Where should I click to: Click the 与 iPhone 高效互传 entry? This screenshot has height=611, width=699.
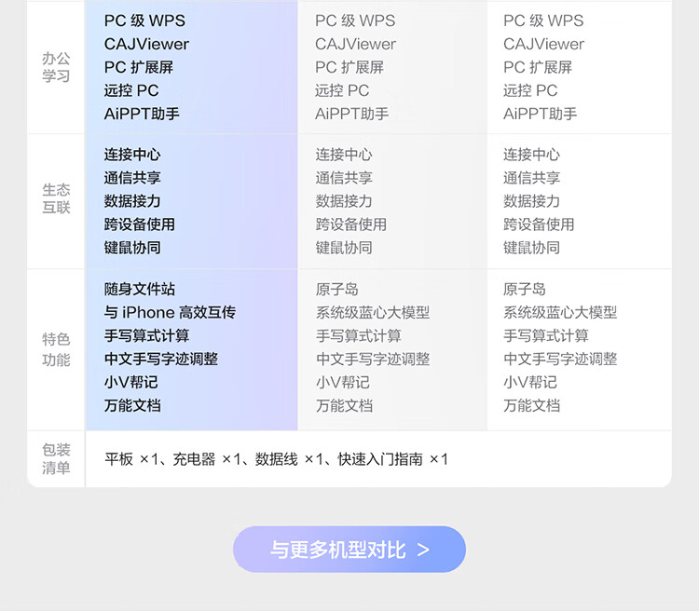coord(170,312)
